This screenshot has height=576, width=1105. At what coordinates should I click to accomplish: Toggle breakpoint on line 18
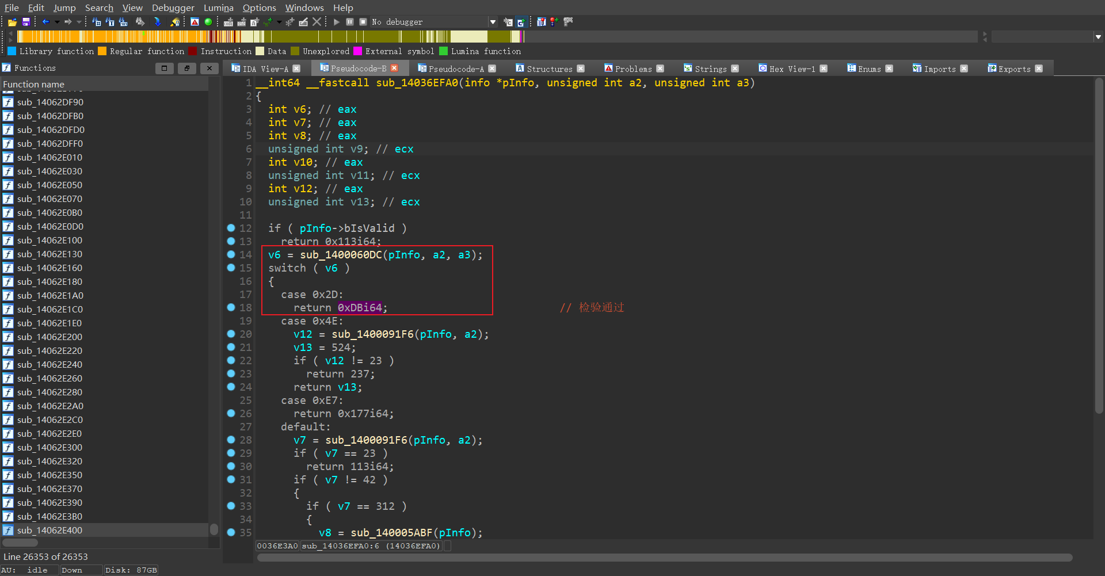[x=231, y=307]
